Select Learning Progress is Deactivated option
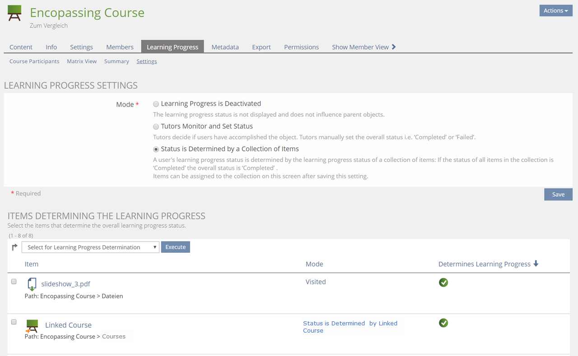This screenshot has height=356, width=578. tap(156, 104)
